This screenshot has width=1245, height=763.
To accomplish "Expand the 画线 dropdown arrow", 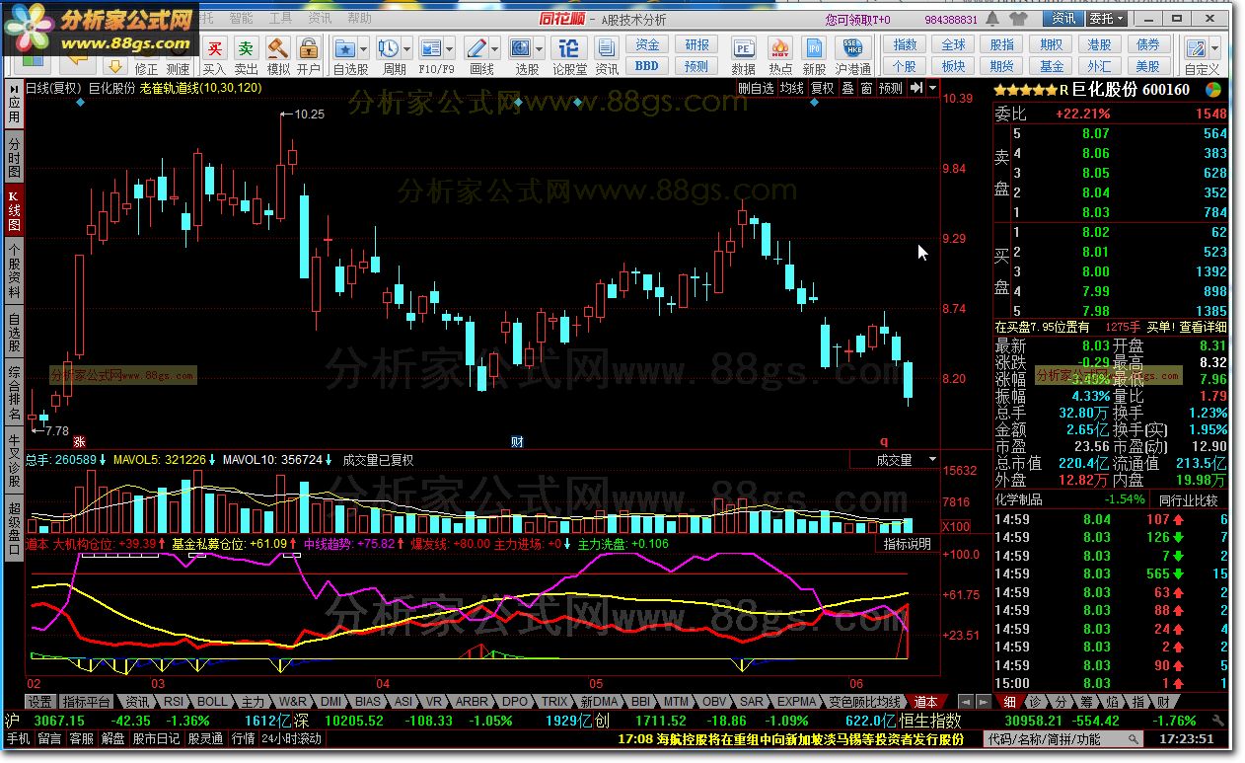I will 494,48.
